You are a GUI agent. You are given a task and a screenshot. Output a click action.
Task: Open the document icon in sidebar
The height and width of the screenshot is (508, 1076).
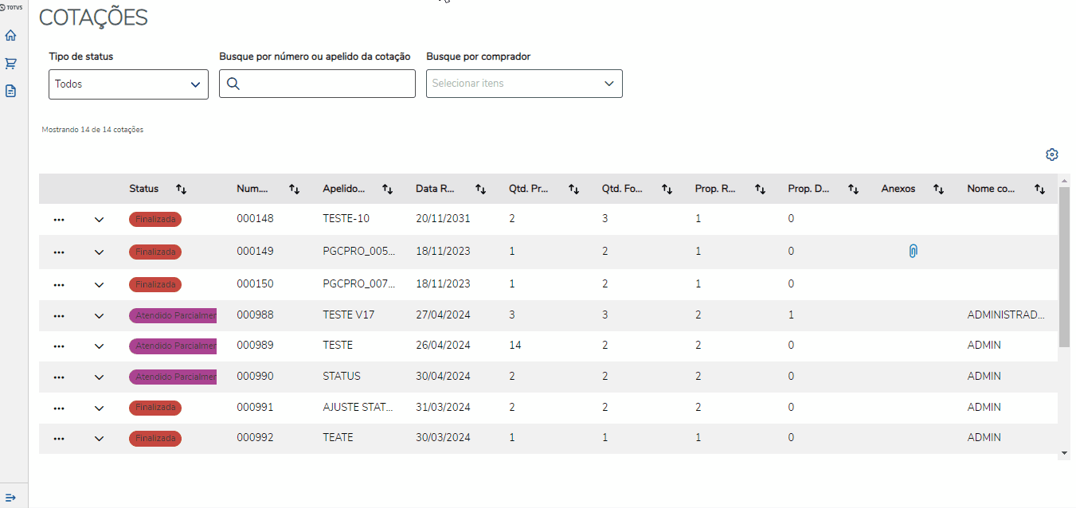click(10, 91)
